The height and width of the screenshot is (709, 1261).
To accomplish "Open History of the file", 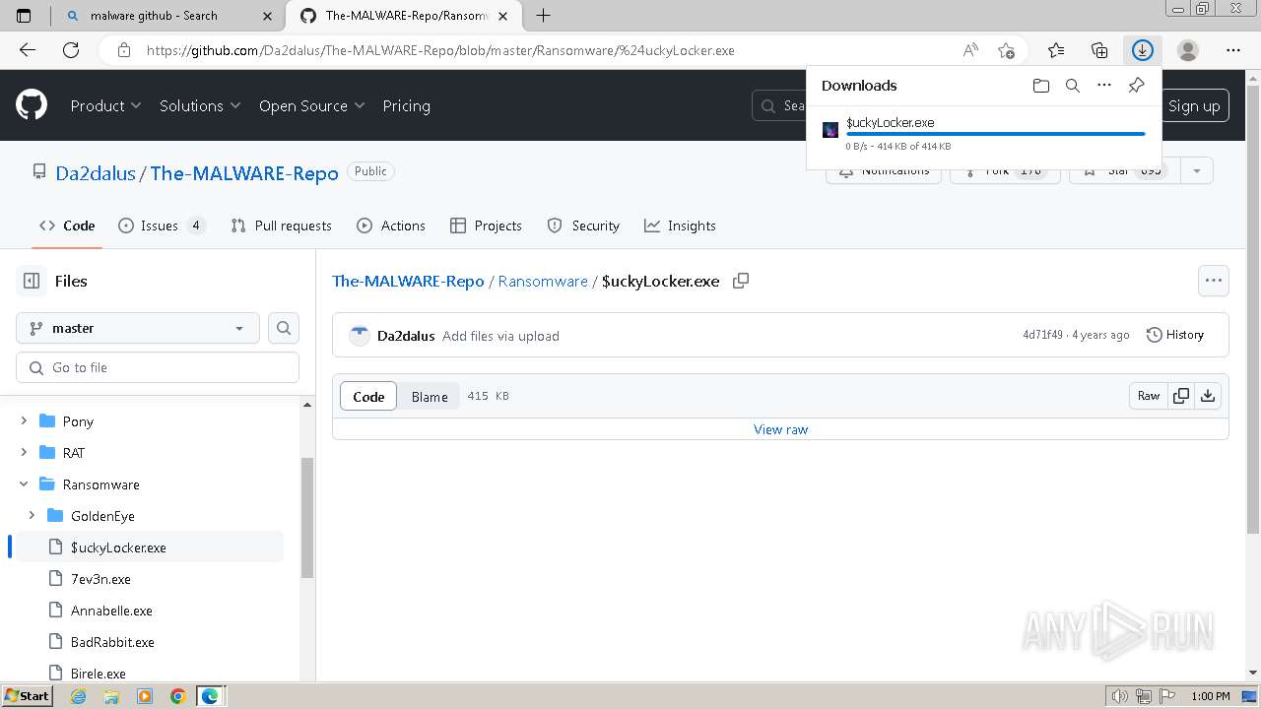I will 1175,335.
